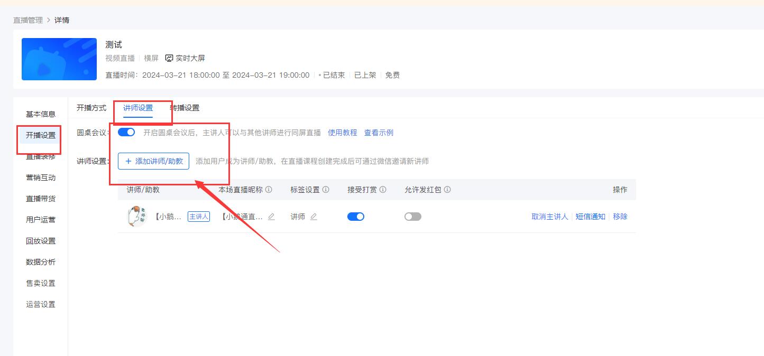Open 直播带货 from the sidebar
This screenshot has height=356, width=764.
tap(40, 198)
